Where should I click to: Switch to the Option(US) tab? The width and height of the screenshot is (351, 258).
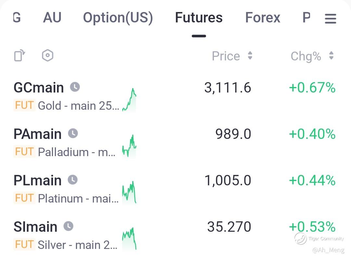pyautogui.click(x=118, y=18)
